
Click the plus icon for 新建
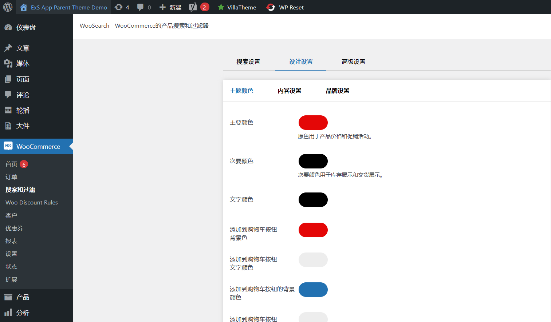click(162, 7)
